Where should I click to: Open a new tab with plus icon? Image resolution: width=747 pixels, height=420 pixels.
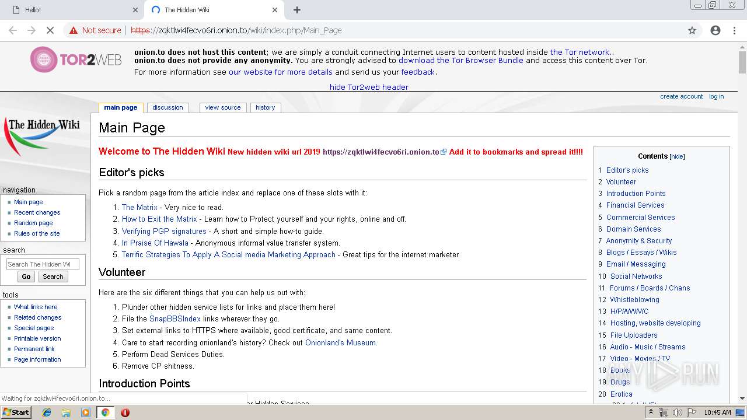tap(297, 10)
